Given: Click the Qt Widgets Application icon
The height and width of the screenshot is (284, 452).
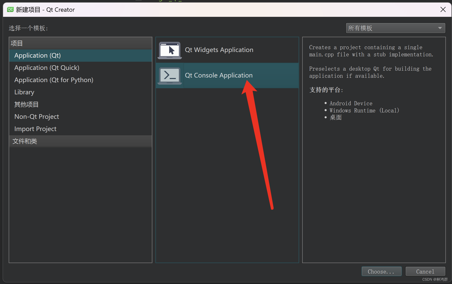Looking at the screenshot, I should tap(170, 50).
